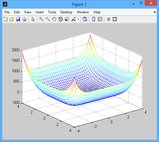Viewport: 159px width, 142px height.
Task: Save the figure with the floppy disk icon
Action: (x=18, y=19)
